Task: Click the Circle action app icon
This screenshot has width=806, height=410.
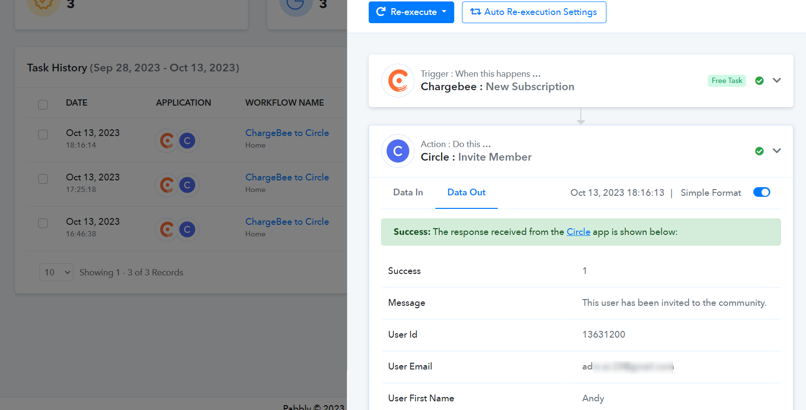Action: pos(398,151)
